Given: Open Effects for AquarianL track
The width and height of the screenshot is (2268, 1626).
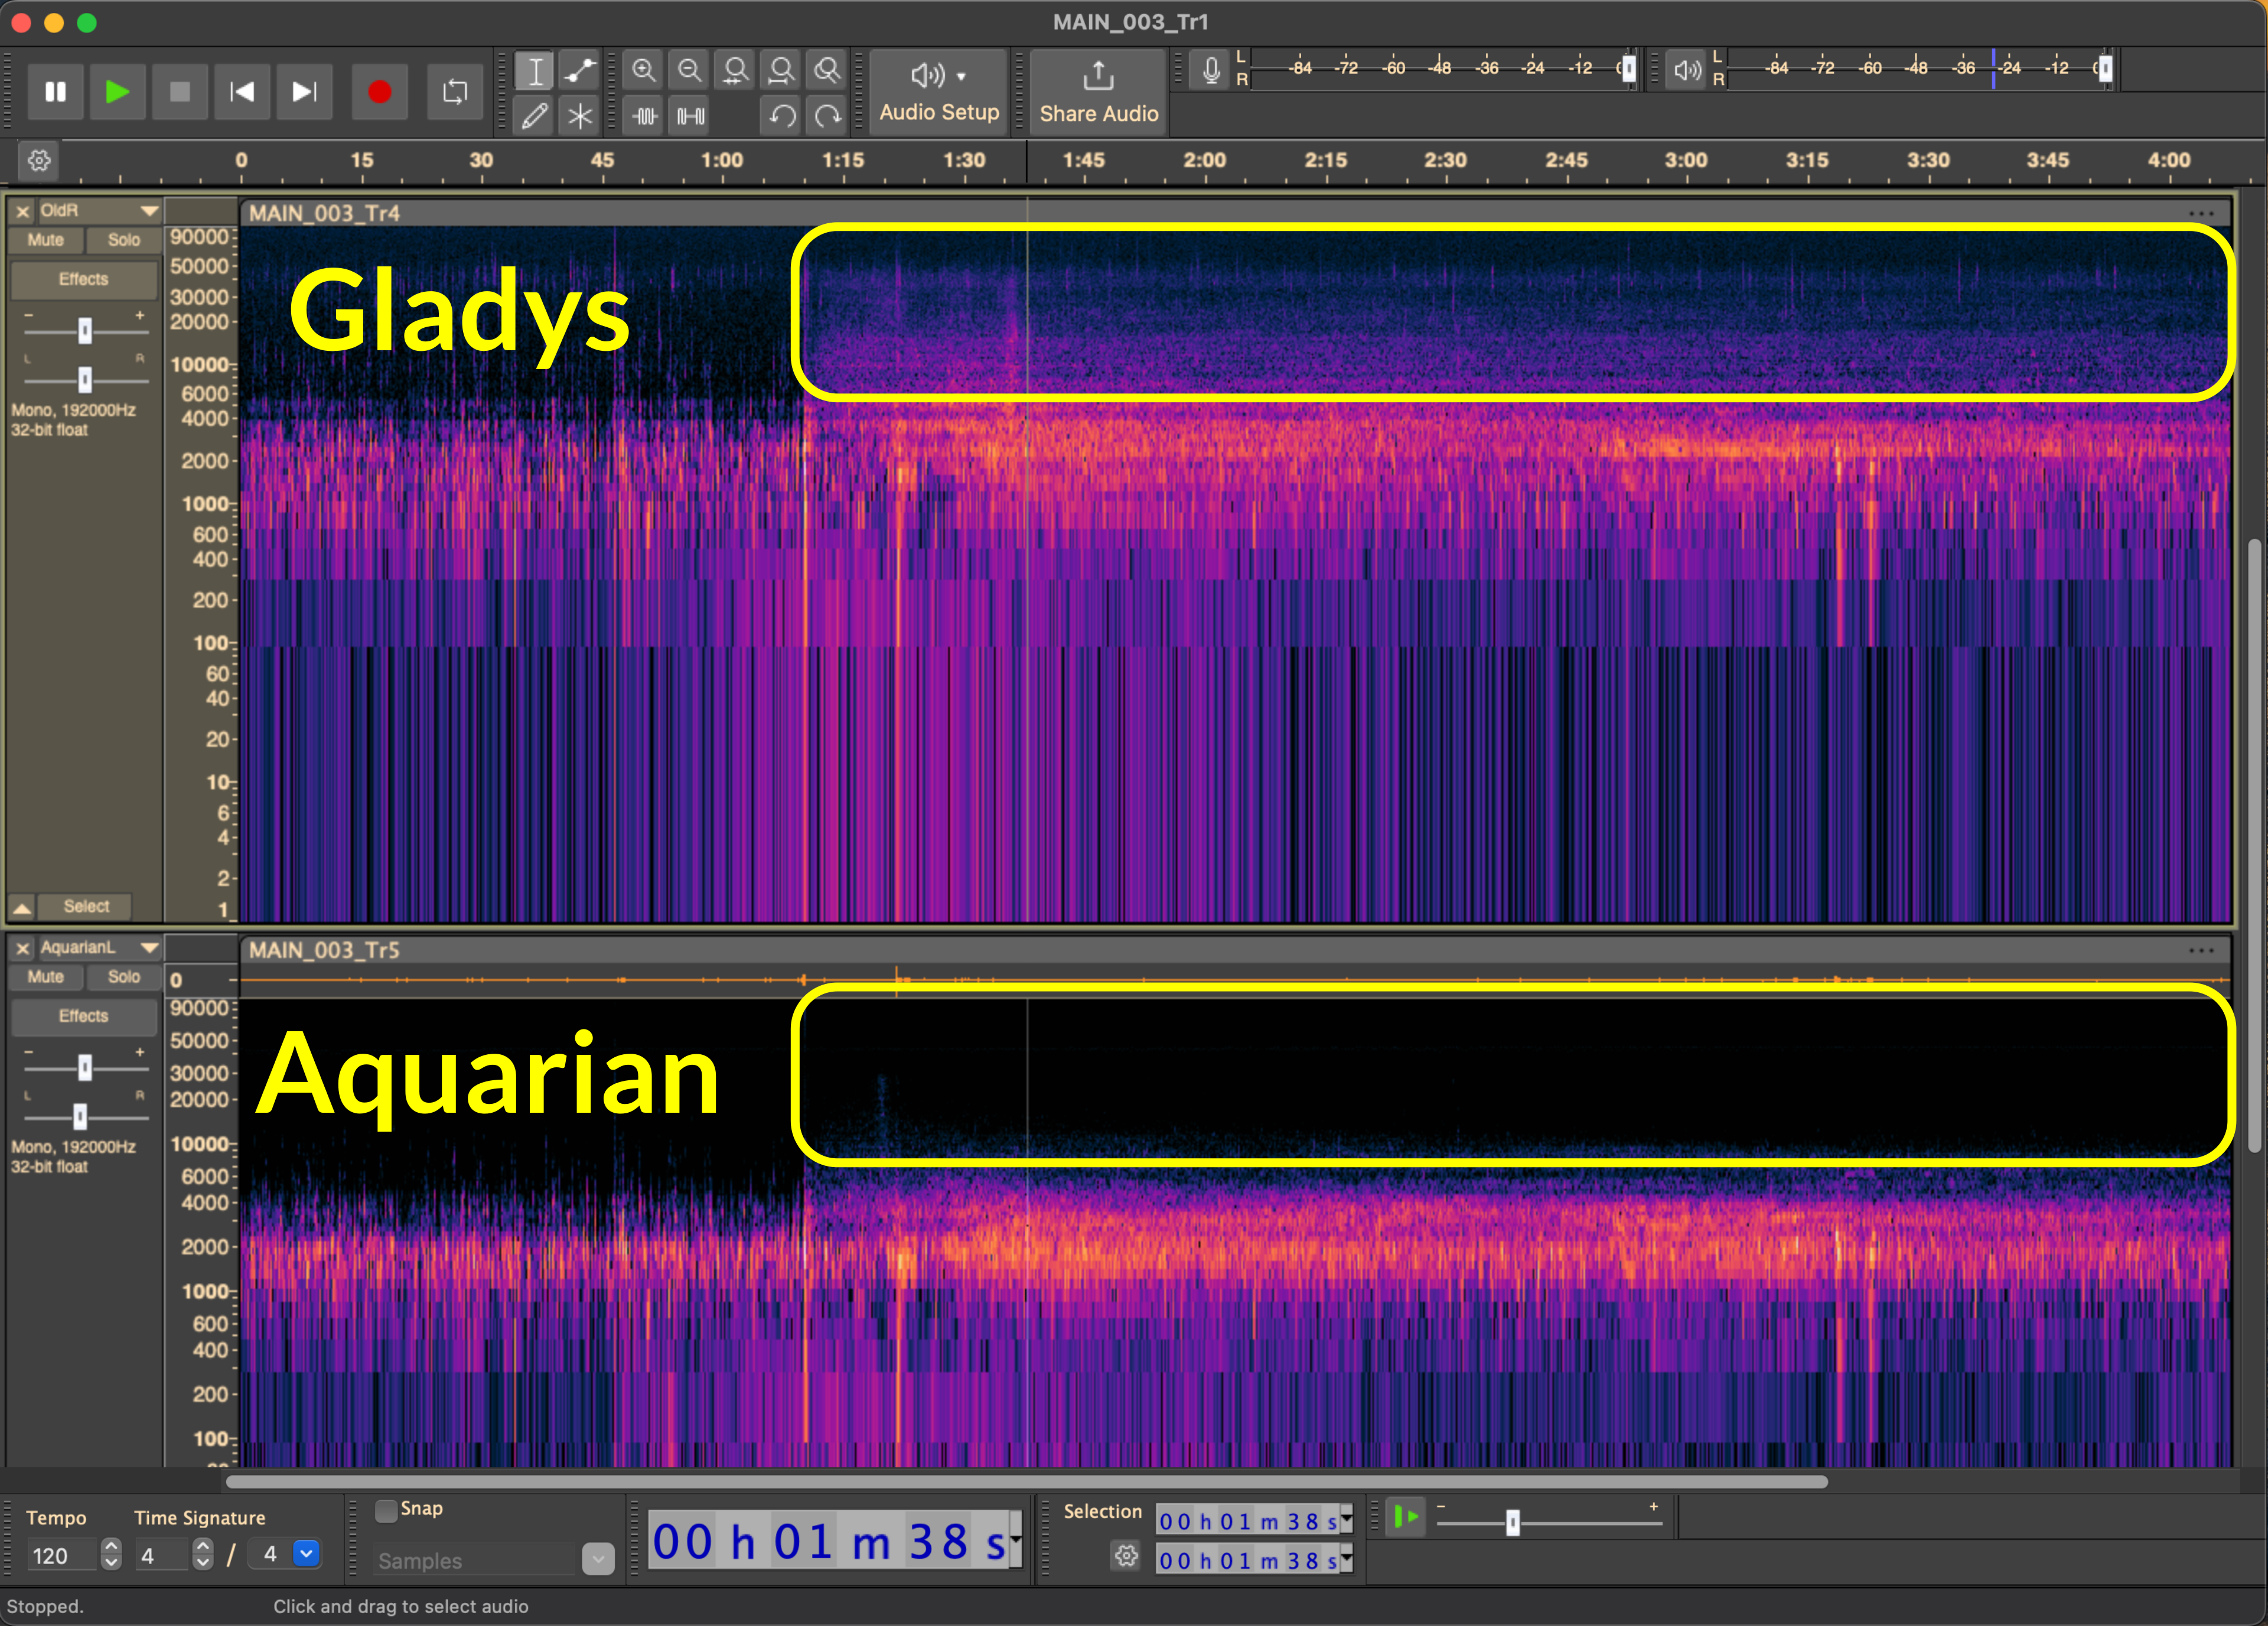Looking at the screenshot, I should tap(83, 1016).
